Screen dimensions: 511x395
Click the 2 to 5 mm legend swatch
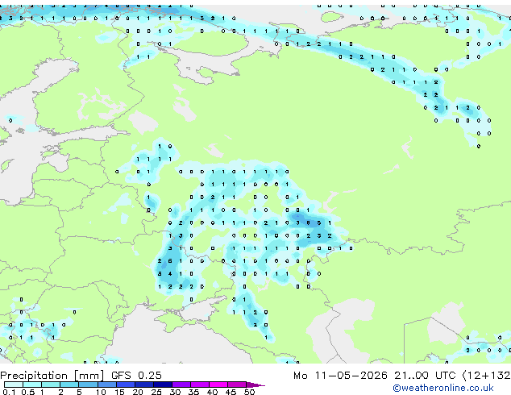click(x=69, y=385)
